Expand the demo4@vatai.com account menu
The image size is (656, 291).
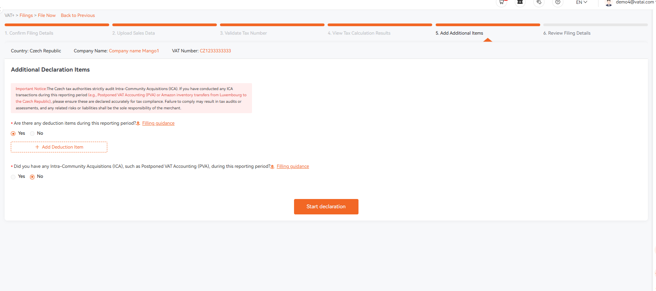pos(635,2)
